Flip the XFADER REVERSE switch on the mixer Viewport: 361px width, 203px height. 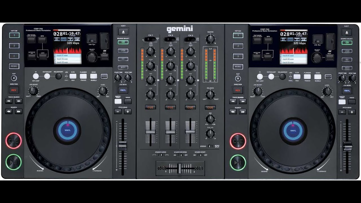click(x=180, y=155)
